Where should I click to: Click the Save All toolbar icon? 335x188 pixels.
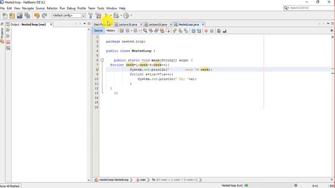click(x=27, y=16)
